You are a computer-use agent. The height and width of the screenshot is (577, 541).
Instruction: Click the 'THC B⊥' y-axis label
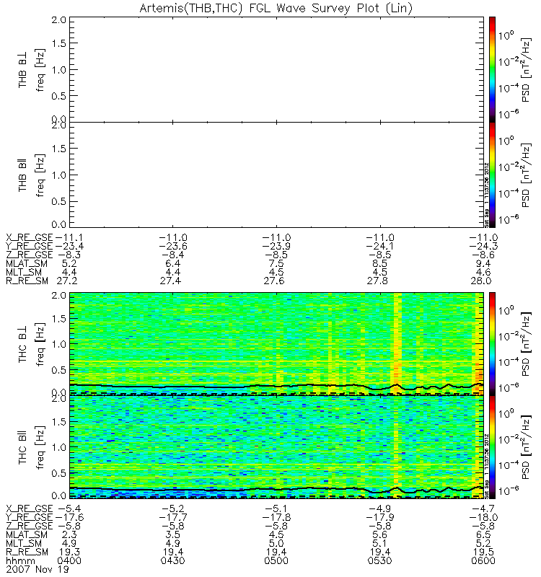click(x=23, y=344)
